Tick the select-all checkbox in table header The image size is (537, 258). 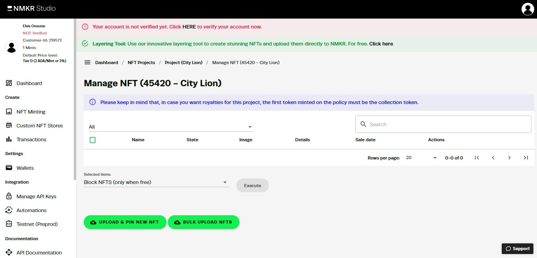click(92, 140)
